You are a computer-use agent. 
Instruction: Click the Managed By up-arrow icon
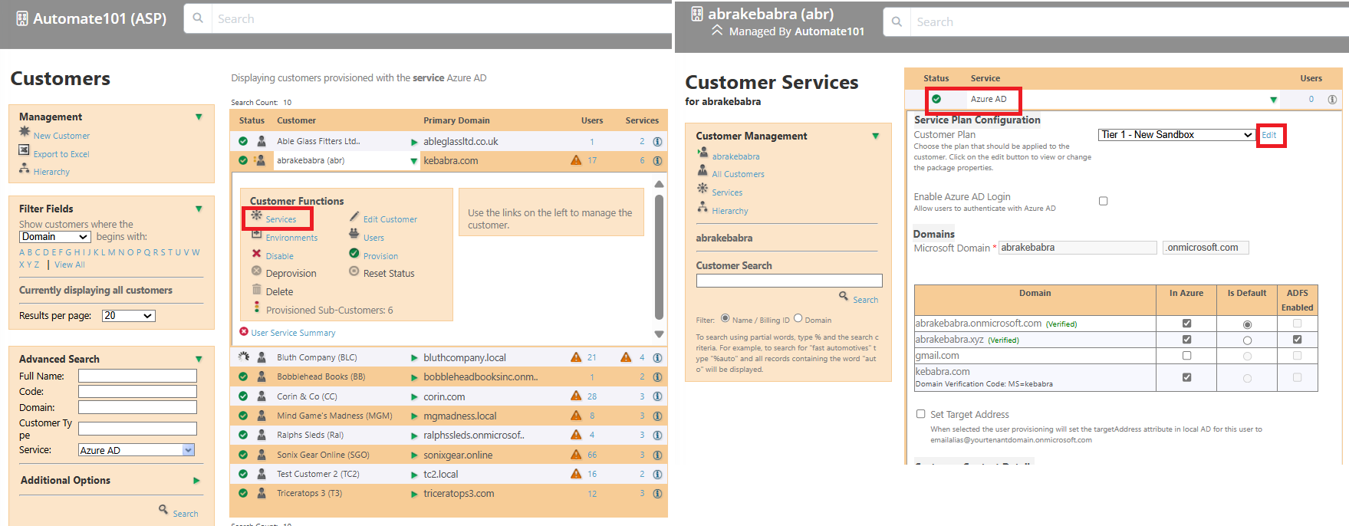click(x=717, y=31)
